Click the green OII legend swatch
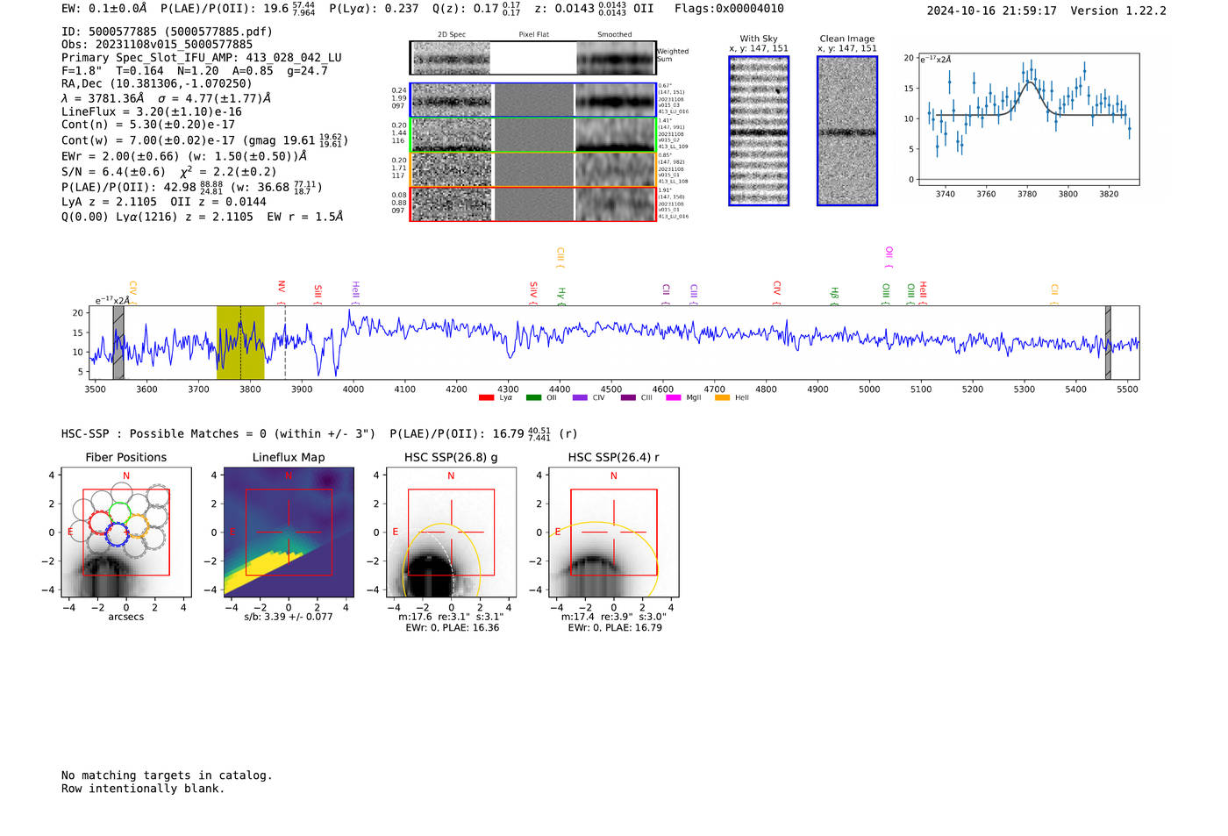This screenshot has width=1228, height=836. 533,397
